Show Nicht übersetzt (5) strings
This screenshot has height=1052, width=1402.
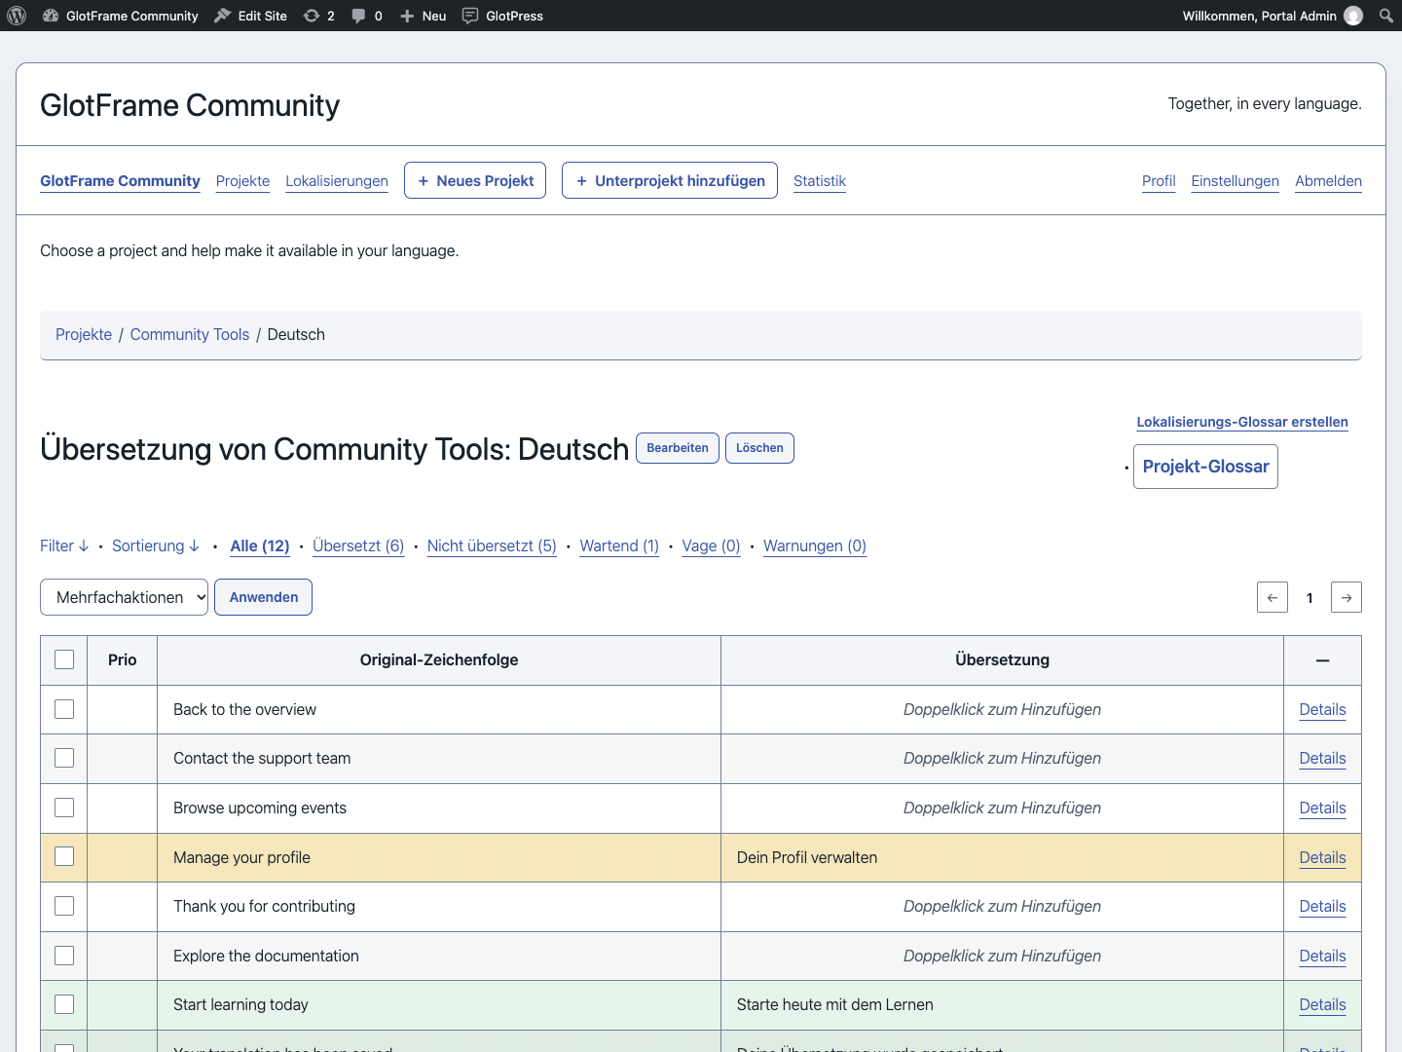click(x=492, y=545)
